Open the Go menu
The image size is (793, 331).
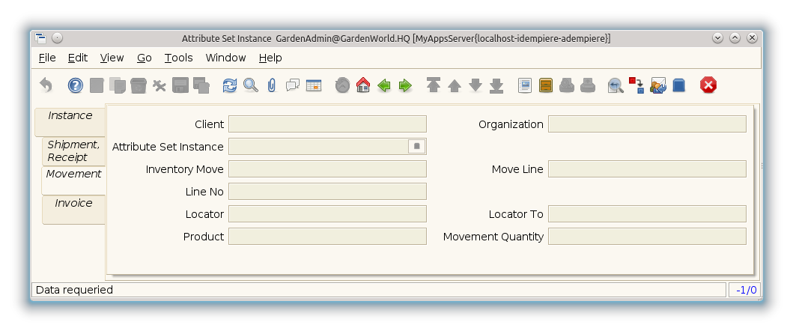144,58
